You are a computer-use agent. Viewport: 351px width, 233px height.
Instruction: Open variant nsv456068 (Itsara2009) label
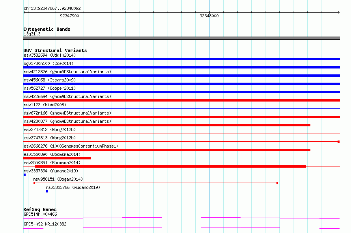(x=50, y=80)
